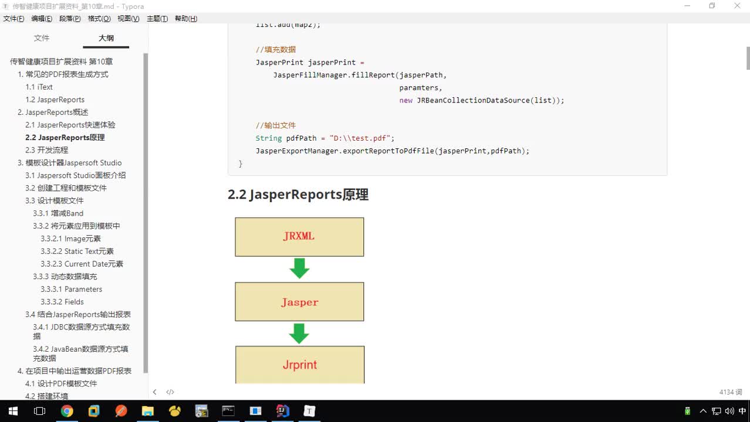Click the 4134 词 word count
Image resolution: width=750 pixels, height=422 pixels.
pyautogui.click(x=731, y=392)
